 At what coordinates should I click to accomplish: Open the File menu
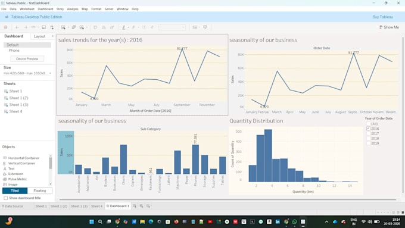(x=4, y=9)
